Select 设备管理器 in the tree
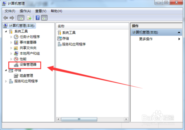Viewport: 185px width, 130px height. (x=28, y=65)
